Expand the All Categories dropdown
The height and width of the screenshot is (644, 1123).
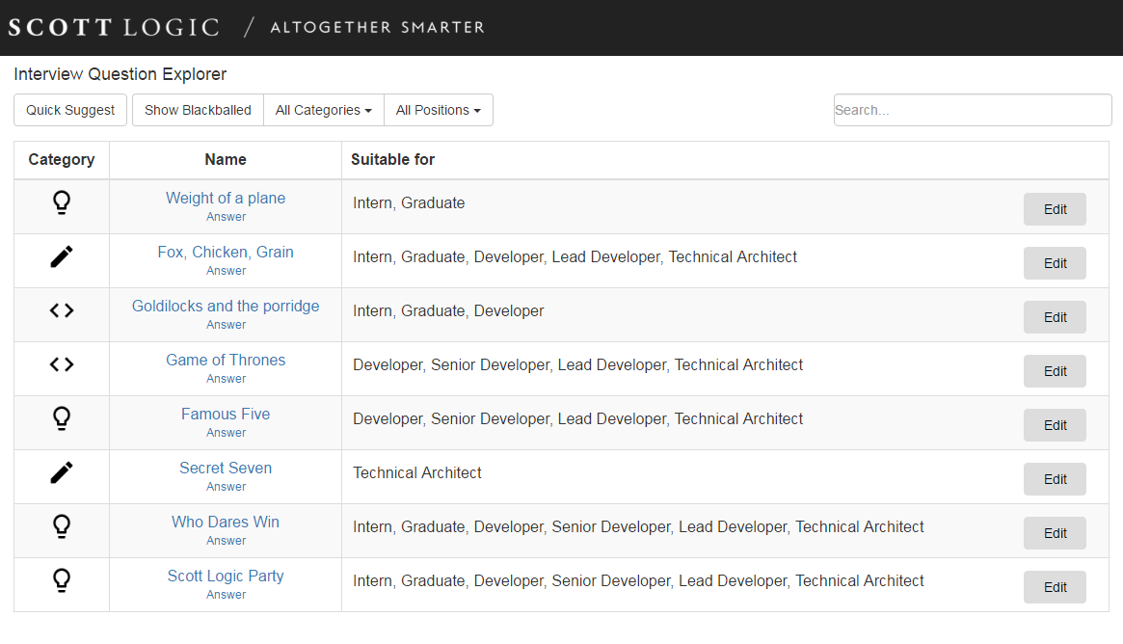[x=323, y=110]
